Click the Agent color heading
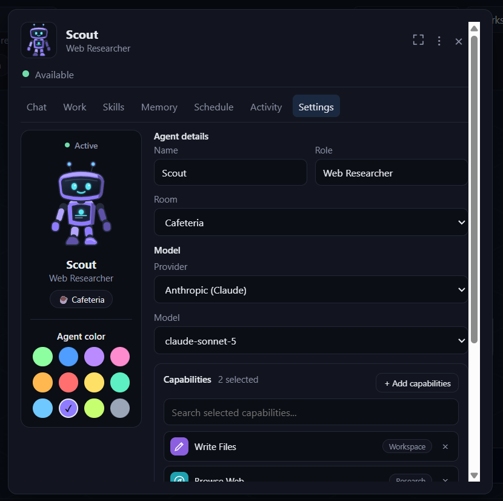The width and height of the screenshot is (503, 501). click(x=81, y=336)
